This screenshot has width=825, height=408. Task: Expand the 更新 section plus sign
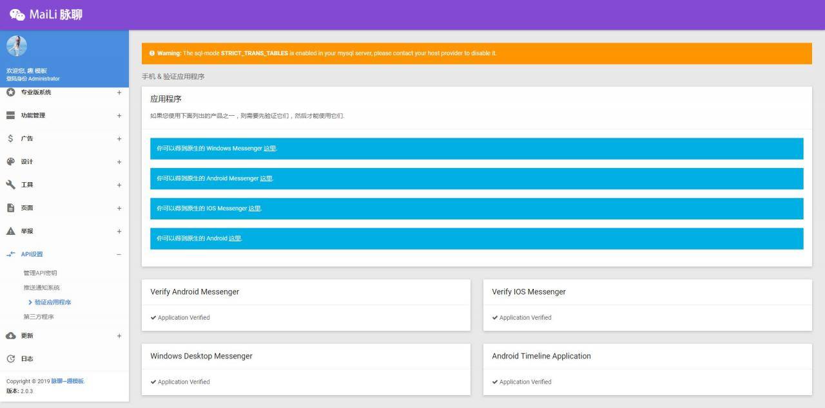coord(119,335)
